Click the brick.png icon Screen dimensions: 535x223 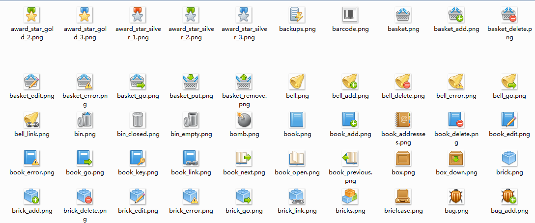509,158
